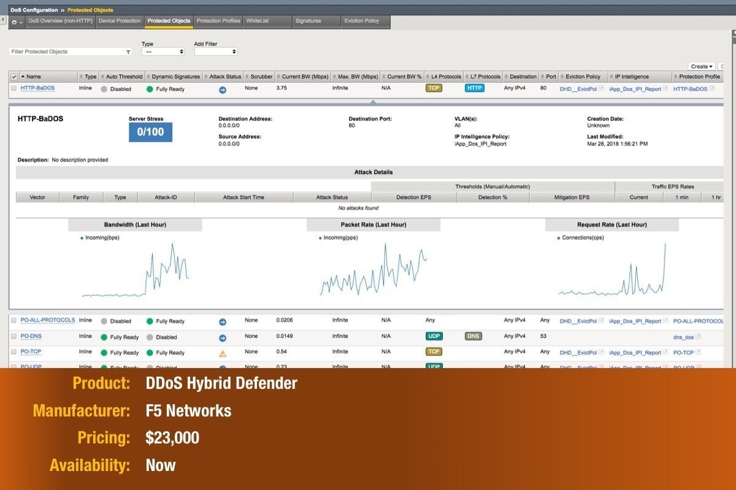Click PO-DNS auto threshold green indicator

click(104, 337)
